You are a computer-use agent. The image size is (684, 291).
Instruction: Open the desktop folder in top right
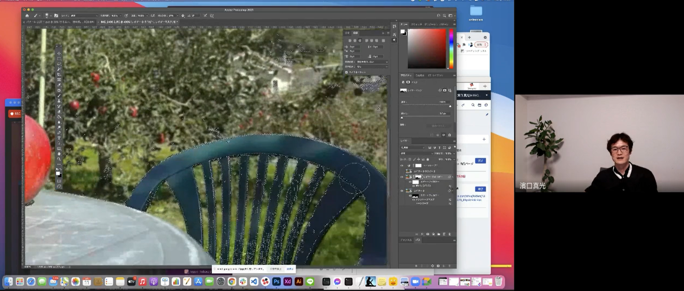tap(476, 11)
